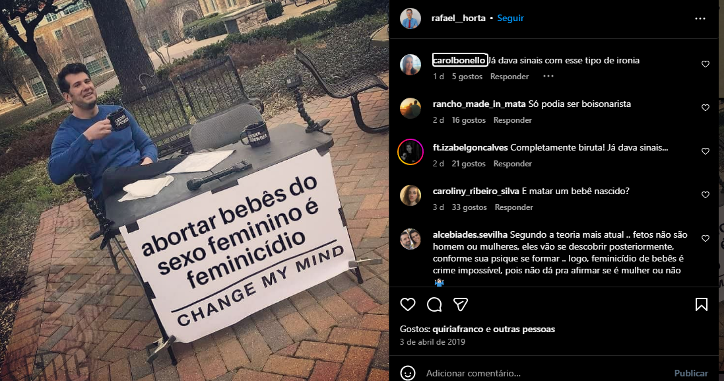Like caroliny_ribeiro_silva's comment heart

705,195
